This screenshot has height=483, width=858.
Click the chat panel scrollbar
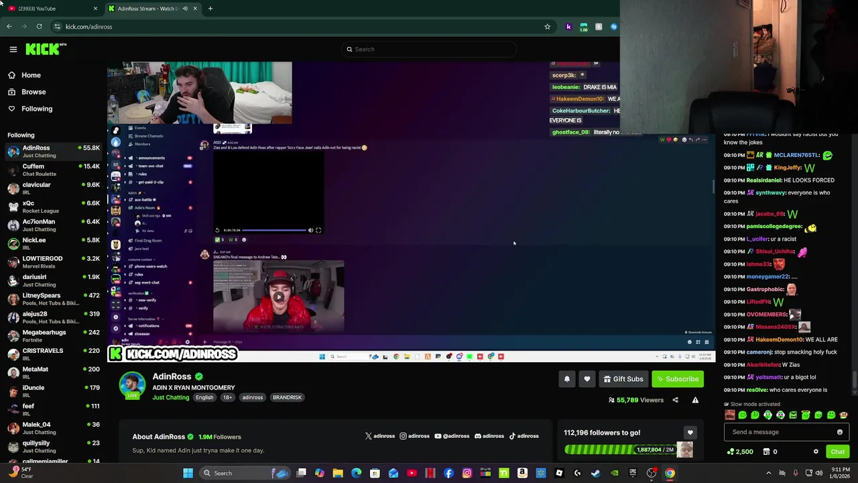pyautogui.click(x=854, y=380)
